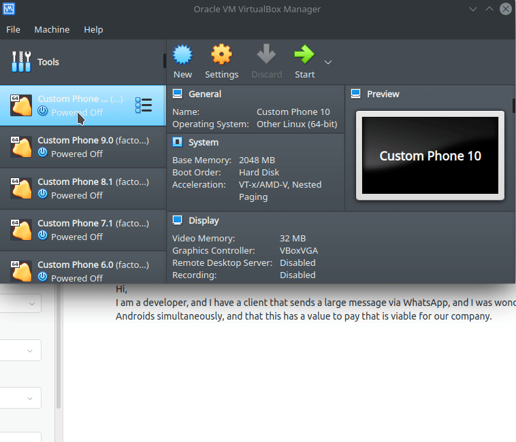This screenshot has height=442, width=516.
Task: Open the Settings gear icon
Action: [221, 54]
